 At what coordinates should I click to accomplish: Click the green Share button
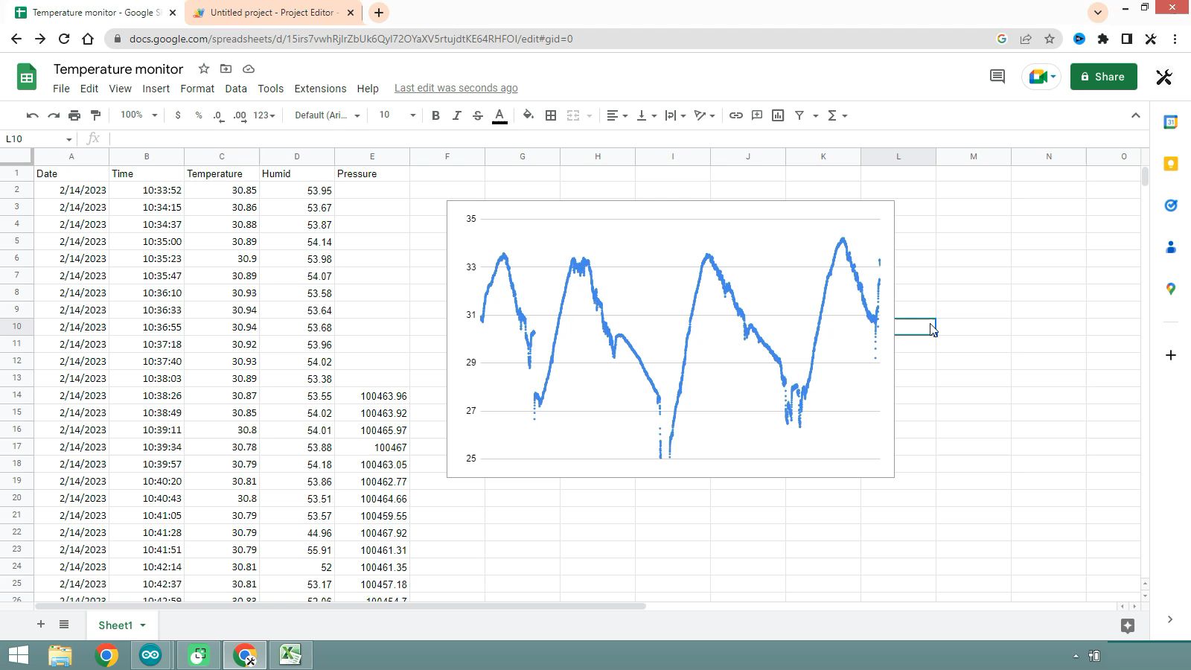click(x=1103, y=77)
